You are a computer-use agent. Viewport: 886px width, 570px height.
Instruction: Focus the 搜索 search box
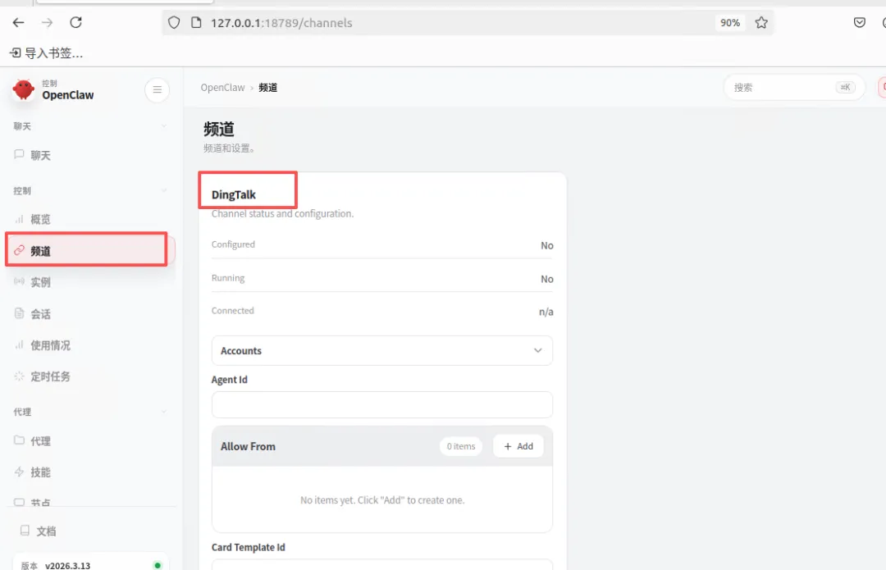pyautogui.click(x=794, y=88)
